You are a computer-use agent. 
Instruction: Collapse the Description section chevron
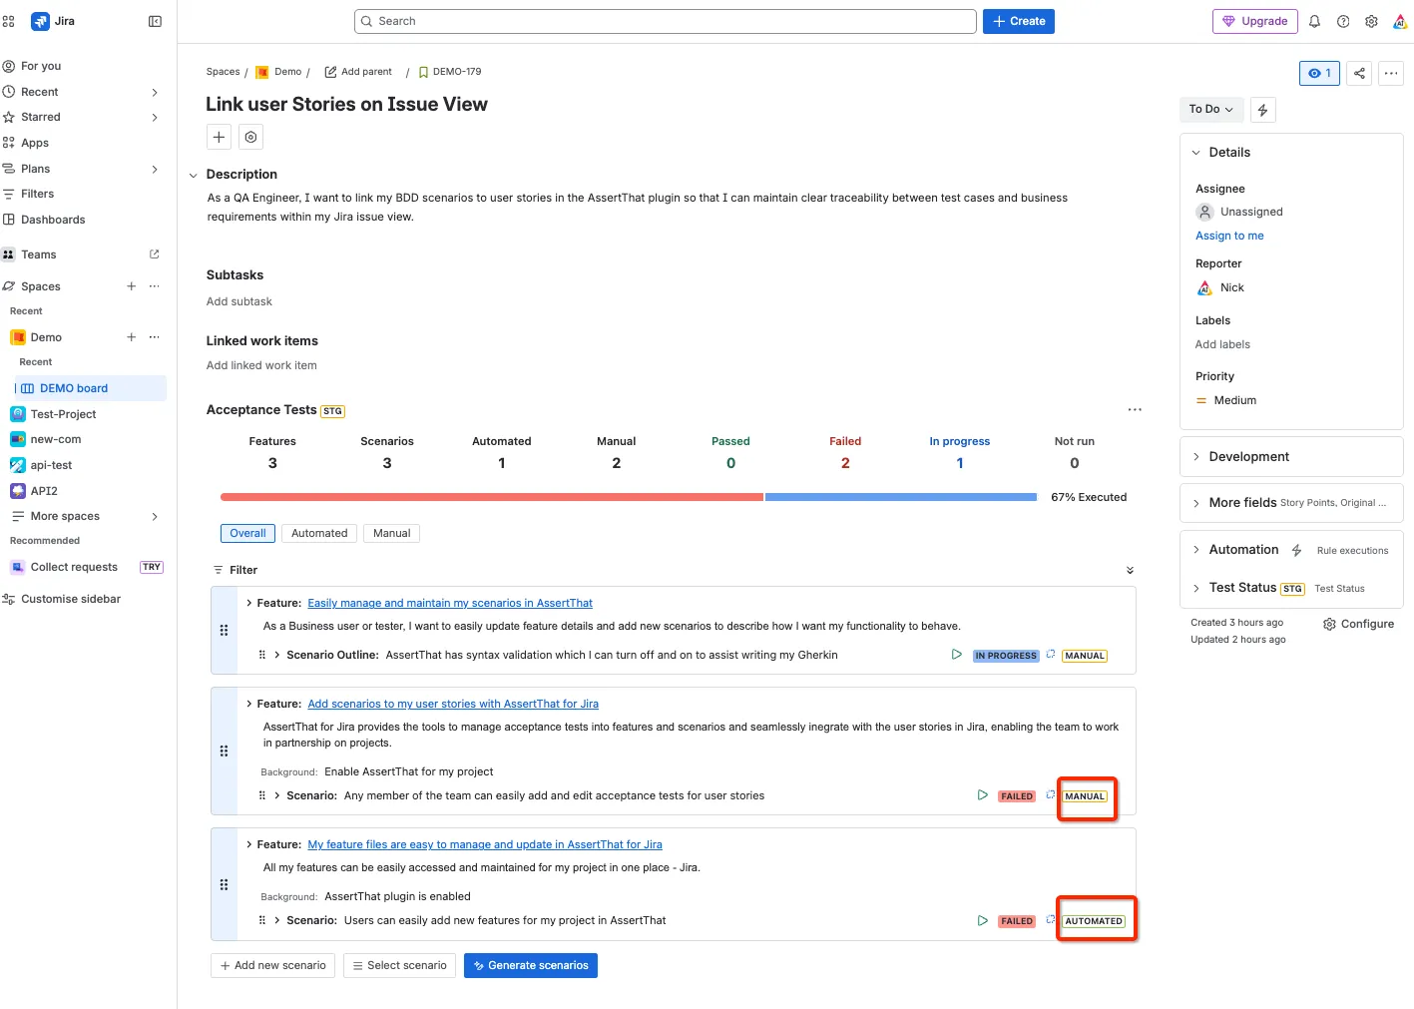(x=194, y=175)
